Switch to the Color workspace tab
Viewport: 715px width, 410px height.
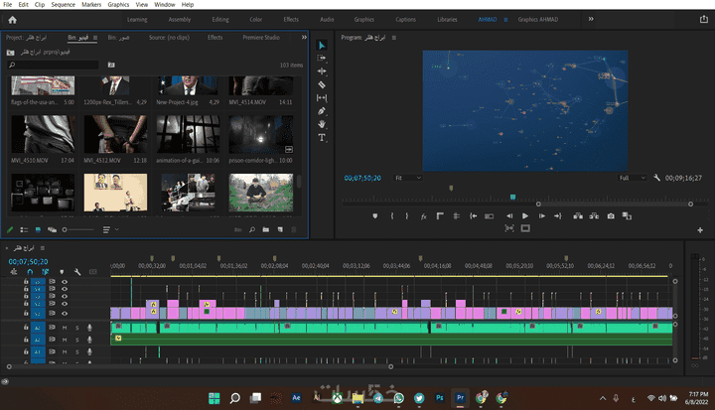[255, 19]
